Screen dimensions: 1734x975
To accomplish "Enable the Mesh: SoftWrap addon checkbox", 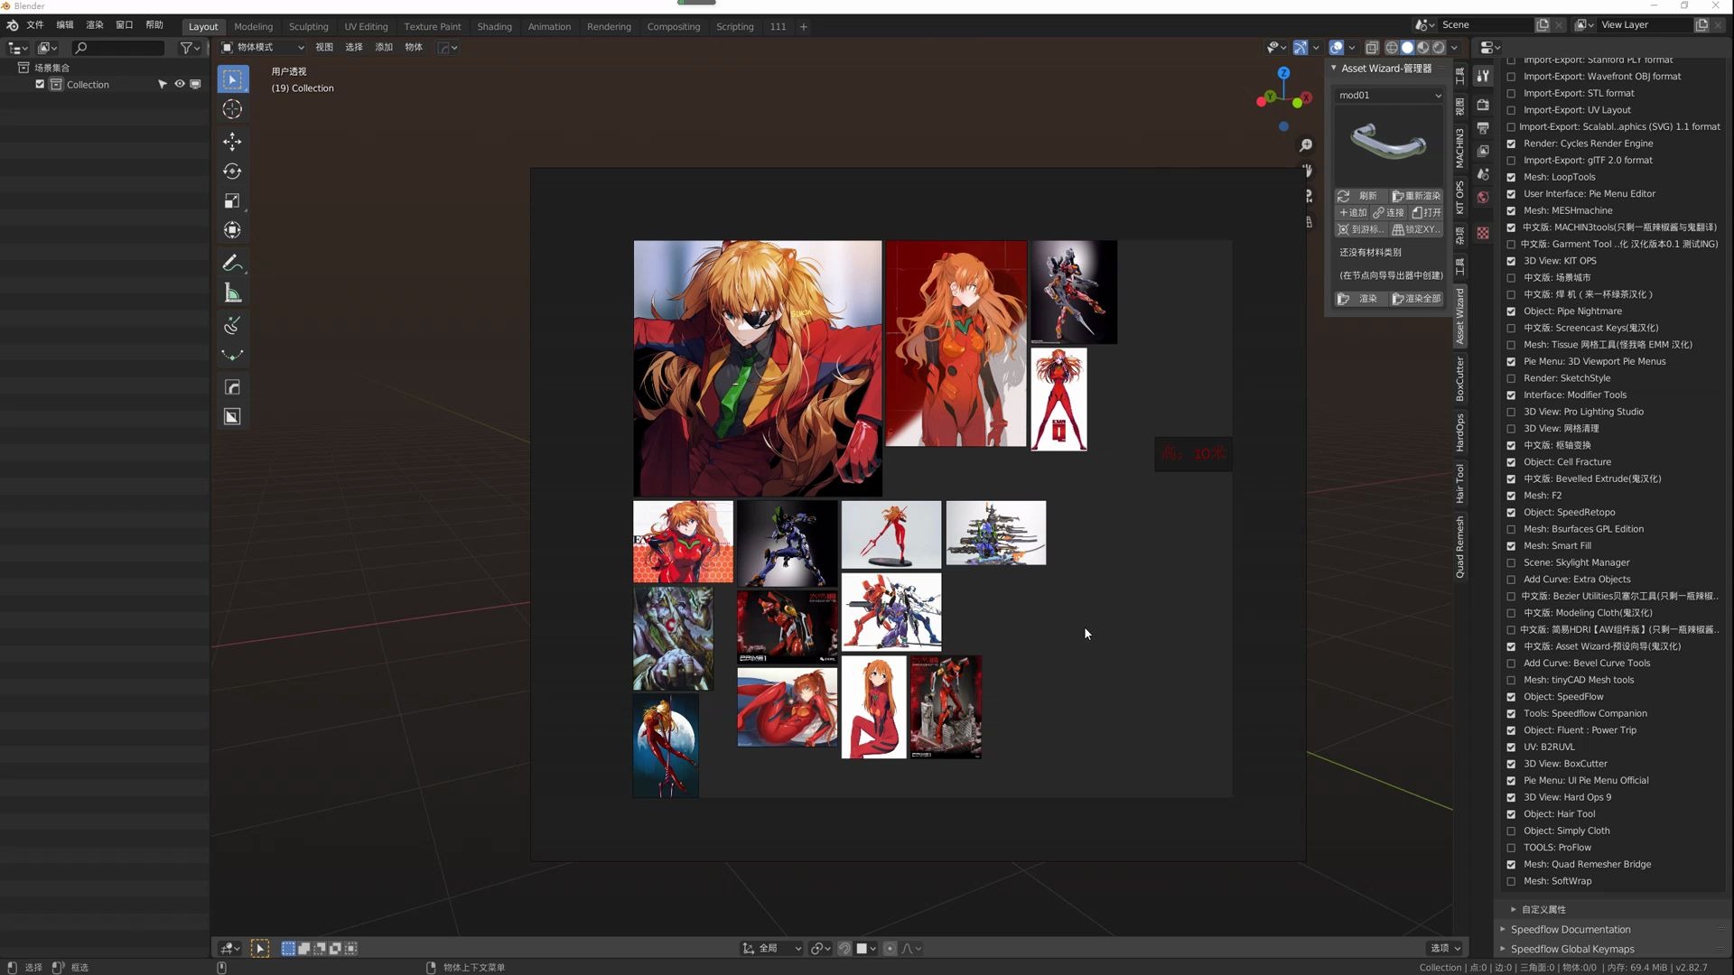I will [1511, 881].
